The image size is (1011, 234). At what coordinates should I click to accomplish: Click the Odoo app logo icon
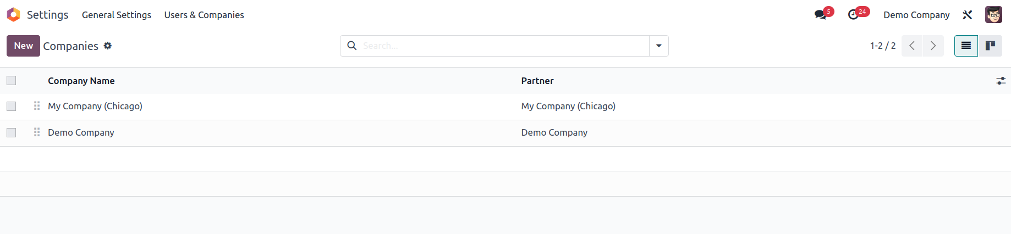(x=14, y=15)
